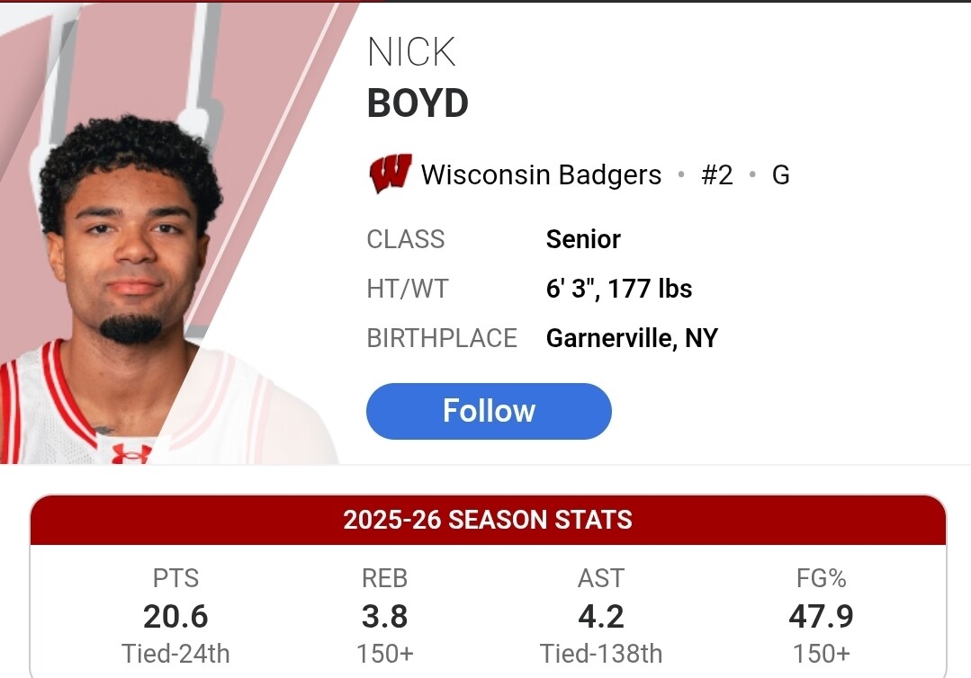Click the 20.6 points value

point(175,617)
